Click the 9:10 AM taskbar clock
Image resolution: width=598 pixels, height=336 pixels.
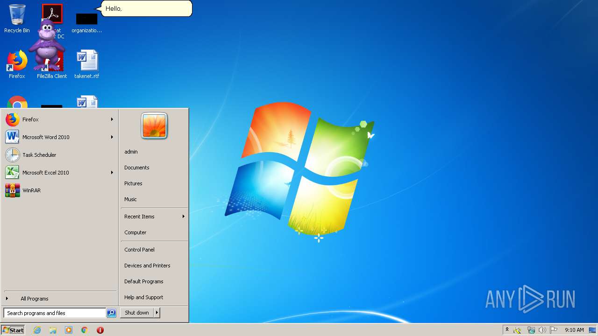[x=574, y=330]
